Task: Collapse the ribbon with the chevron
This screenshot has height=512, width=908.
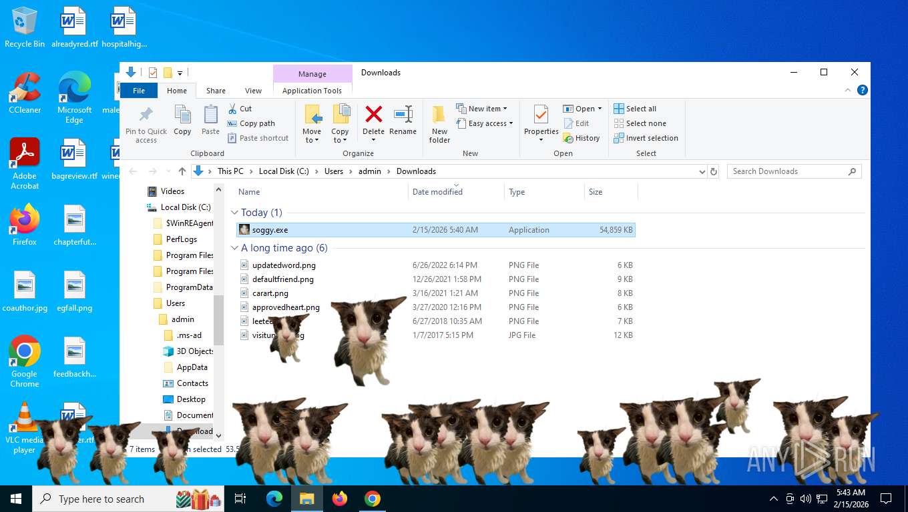Action: 849,90
